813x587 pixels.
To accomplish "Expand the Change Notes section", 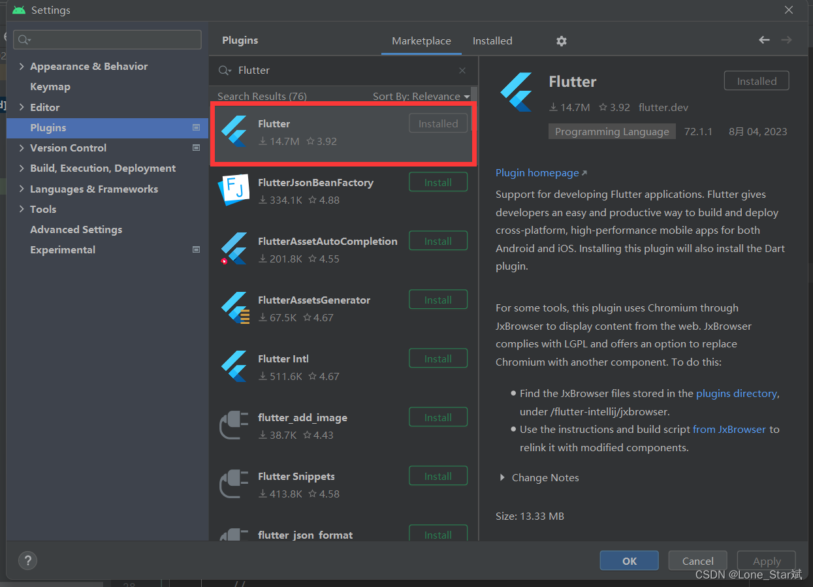I will [x=502, y=478].
